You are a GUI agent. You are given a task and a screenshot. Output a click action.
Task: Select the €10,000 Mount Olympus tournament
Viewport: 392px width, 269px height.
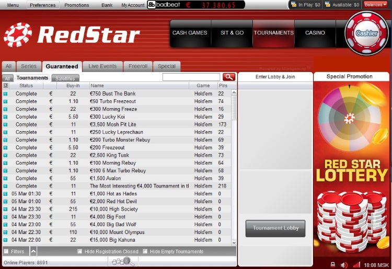pos(117,232)
